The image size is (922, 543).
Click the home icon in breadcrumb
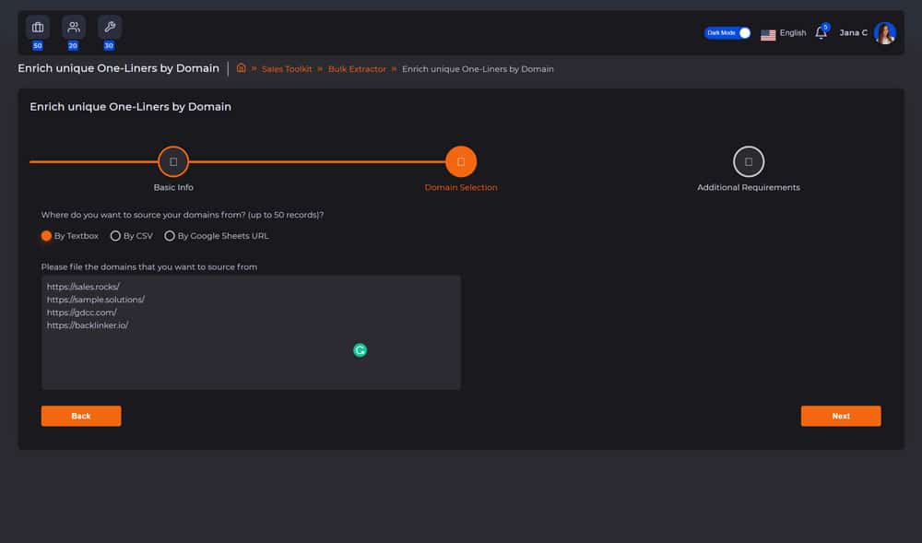(x=242, y=68)
